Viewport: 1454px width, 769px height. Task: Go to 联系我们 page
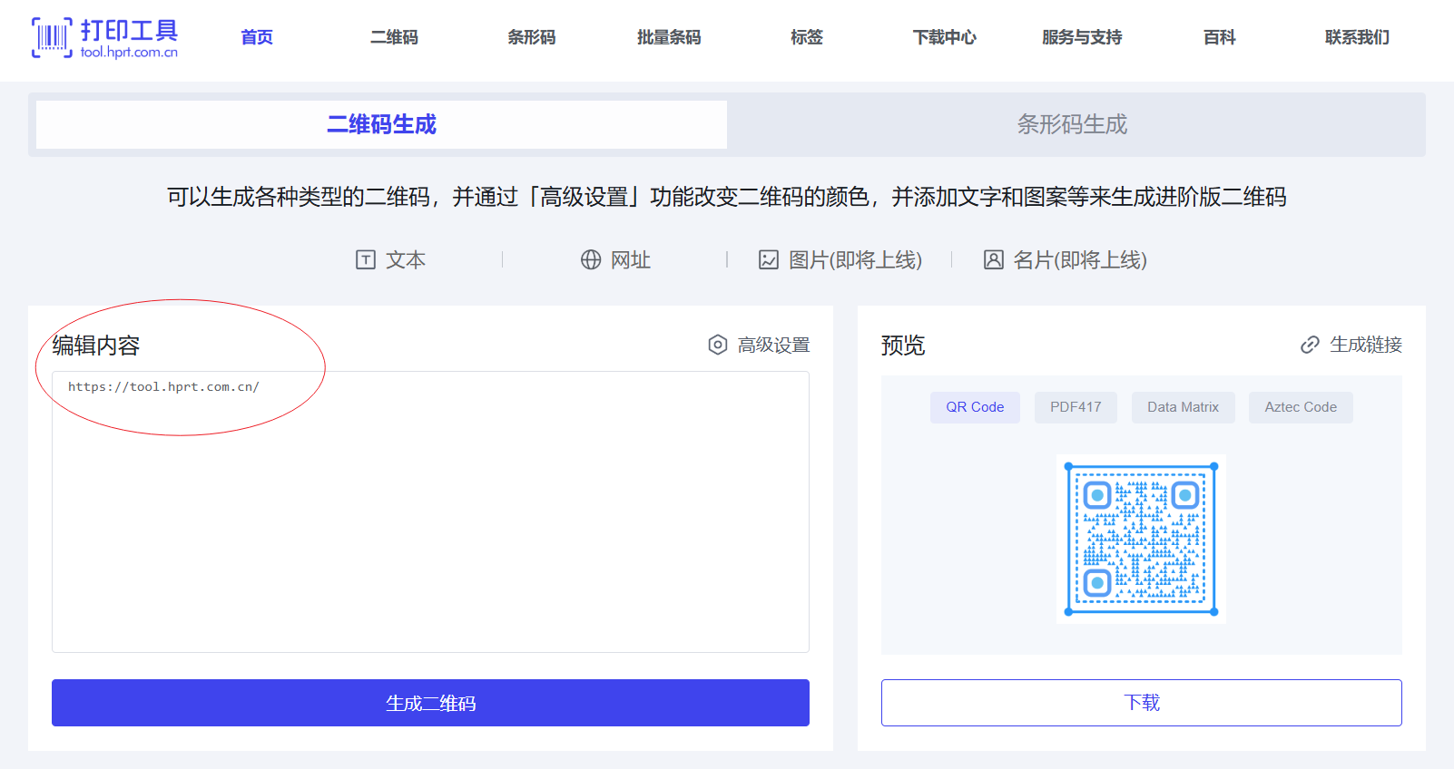pyautogui.click(x=1357, y=37)
